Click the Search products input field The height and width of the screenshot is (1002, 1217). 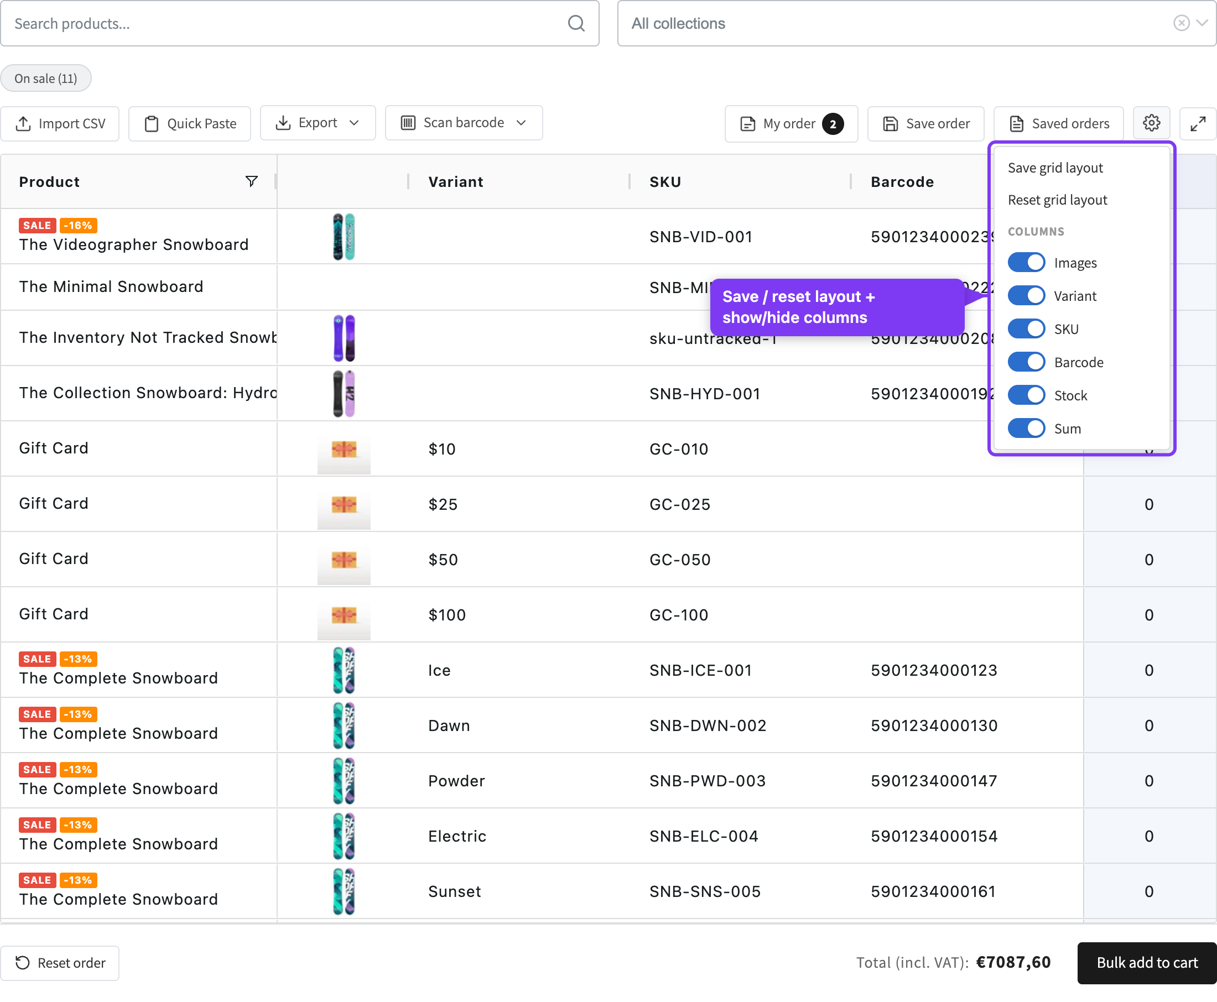300,23
